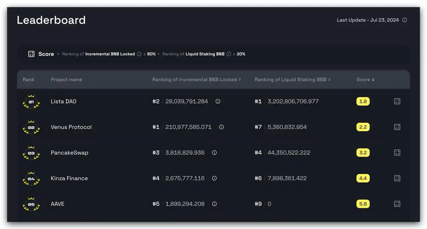Click info icon next to Incremental BNB Locked formula
Viewport: 427px width, 229px height.
click(139, 54)
